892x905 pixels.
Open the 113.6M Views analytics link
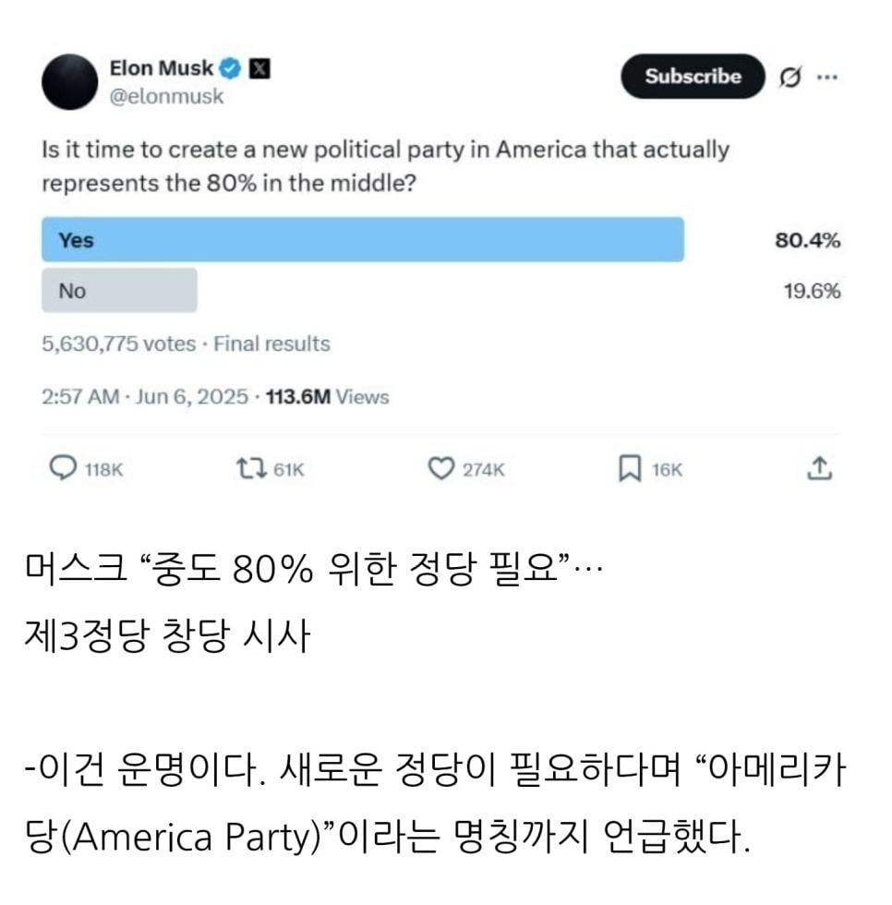tap(327, 397)
